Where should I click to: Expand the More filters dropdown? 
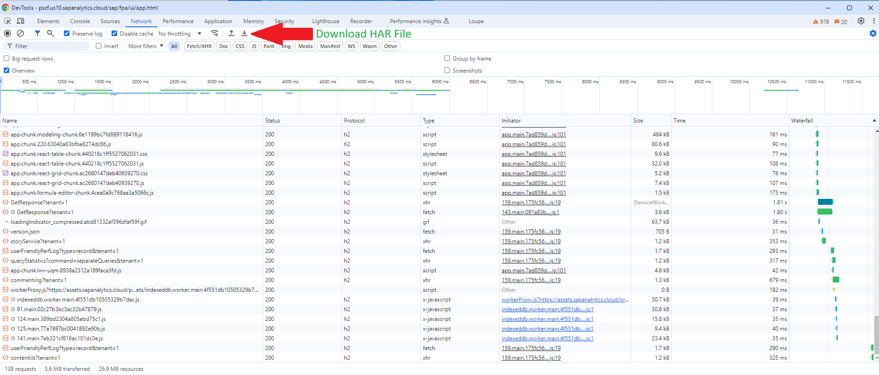(146, 46)
